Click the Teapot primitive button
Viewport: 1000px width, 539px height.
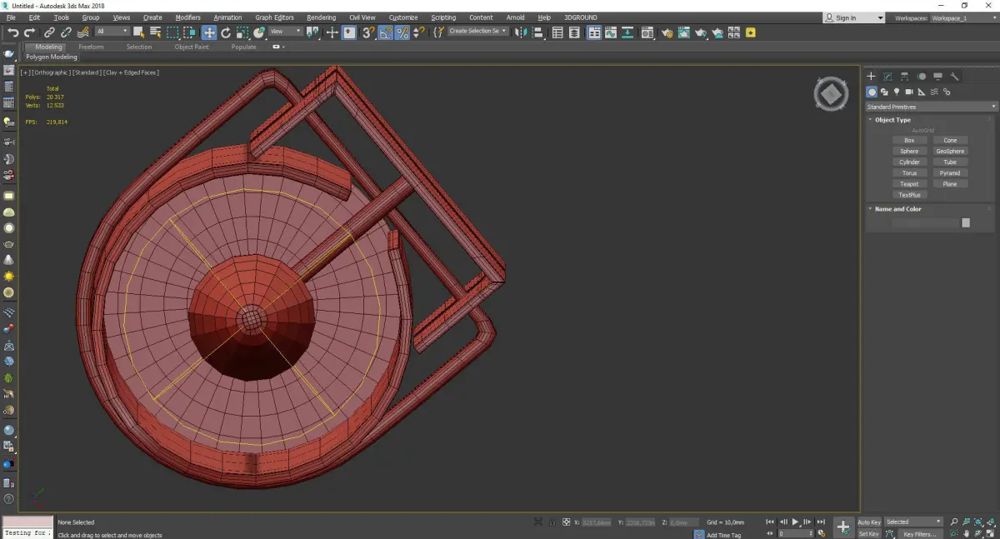point(909,184)
